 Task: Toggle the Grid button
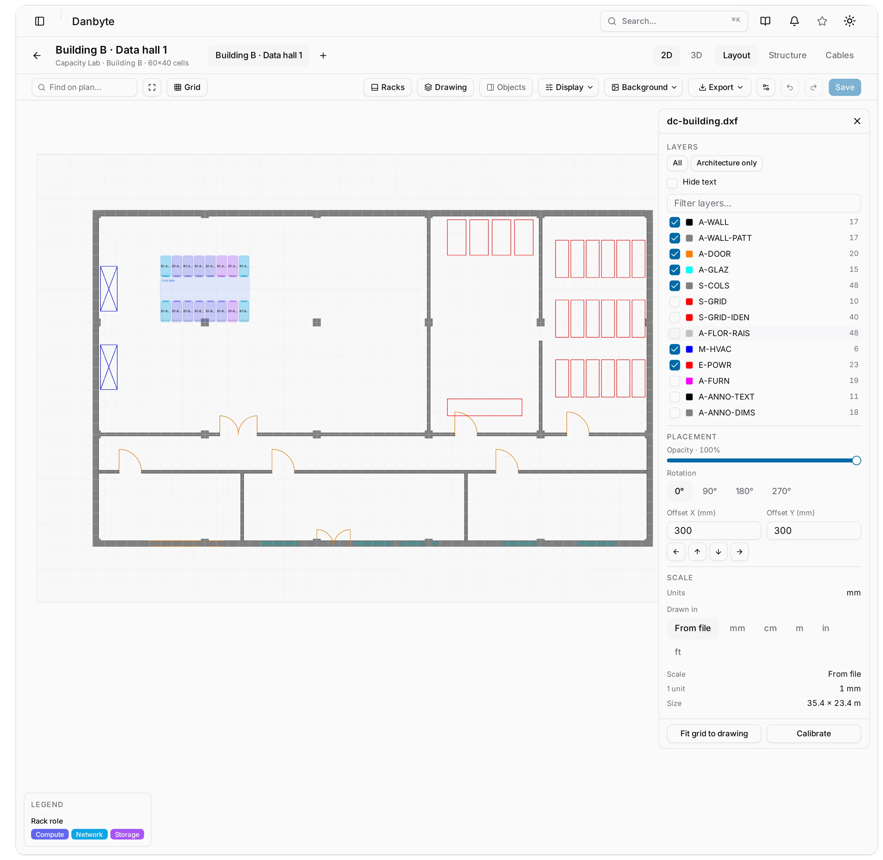pyautogui.click(x=187, y=87)
